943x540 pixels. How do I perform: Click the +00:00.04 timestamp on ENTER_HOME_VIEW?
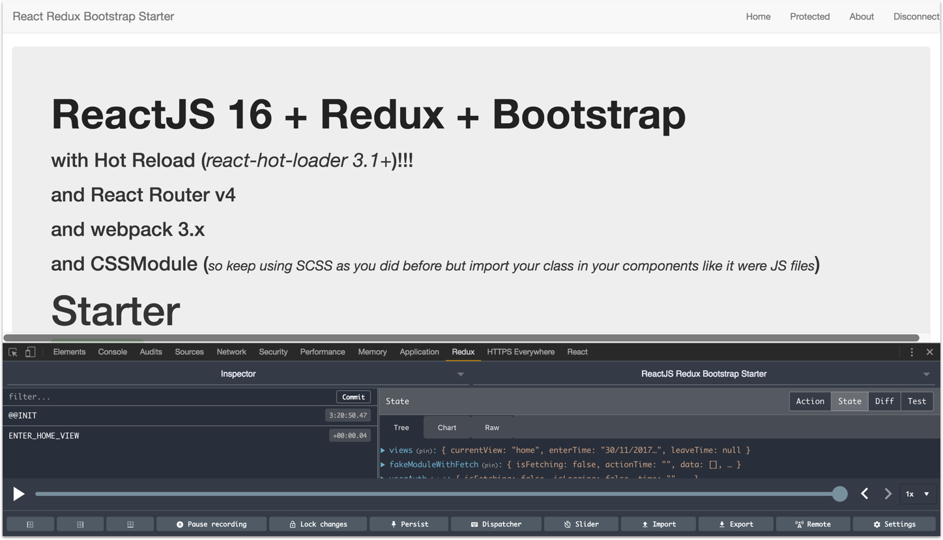tap(350, 436)
